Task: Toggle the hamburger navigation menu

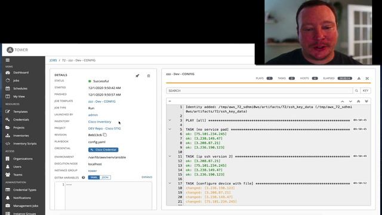Action: (x=8, y=60)
